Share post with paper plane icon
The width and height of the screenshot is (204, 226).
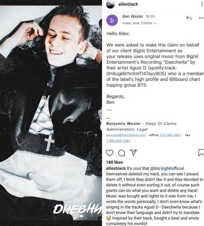point(133,153)
